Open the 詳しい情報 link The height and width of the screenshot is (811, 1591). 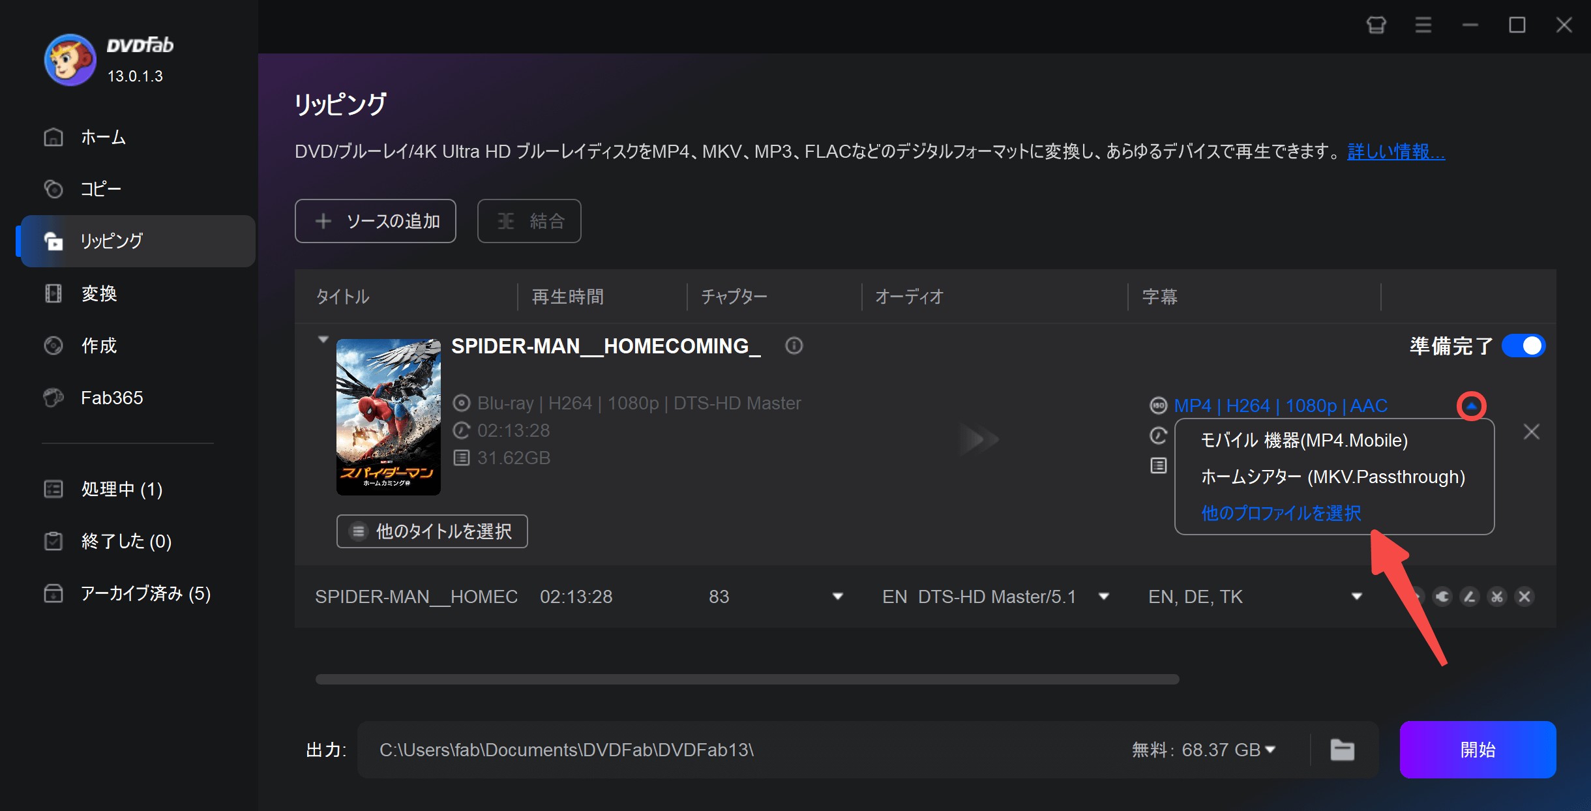tap(1396, 151)
